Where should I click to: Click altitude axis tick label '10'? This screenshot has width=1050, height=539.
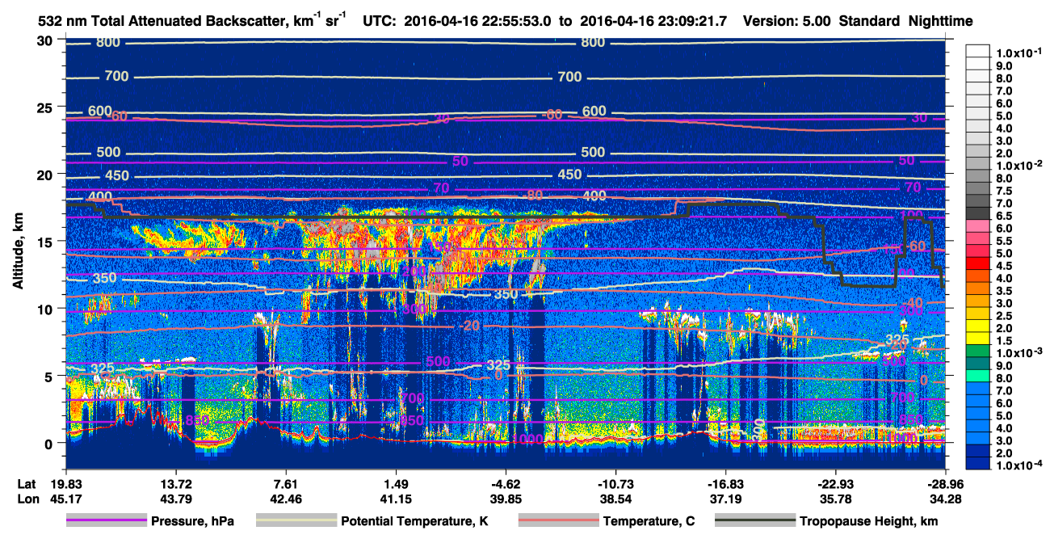[x=47, y=309]
